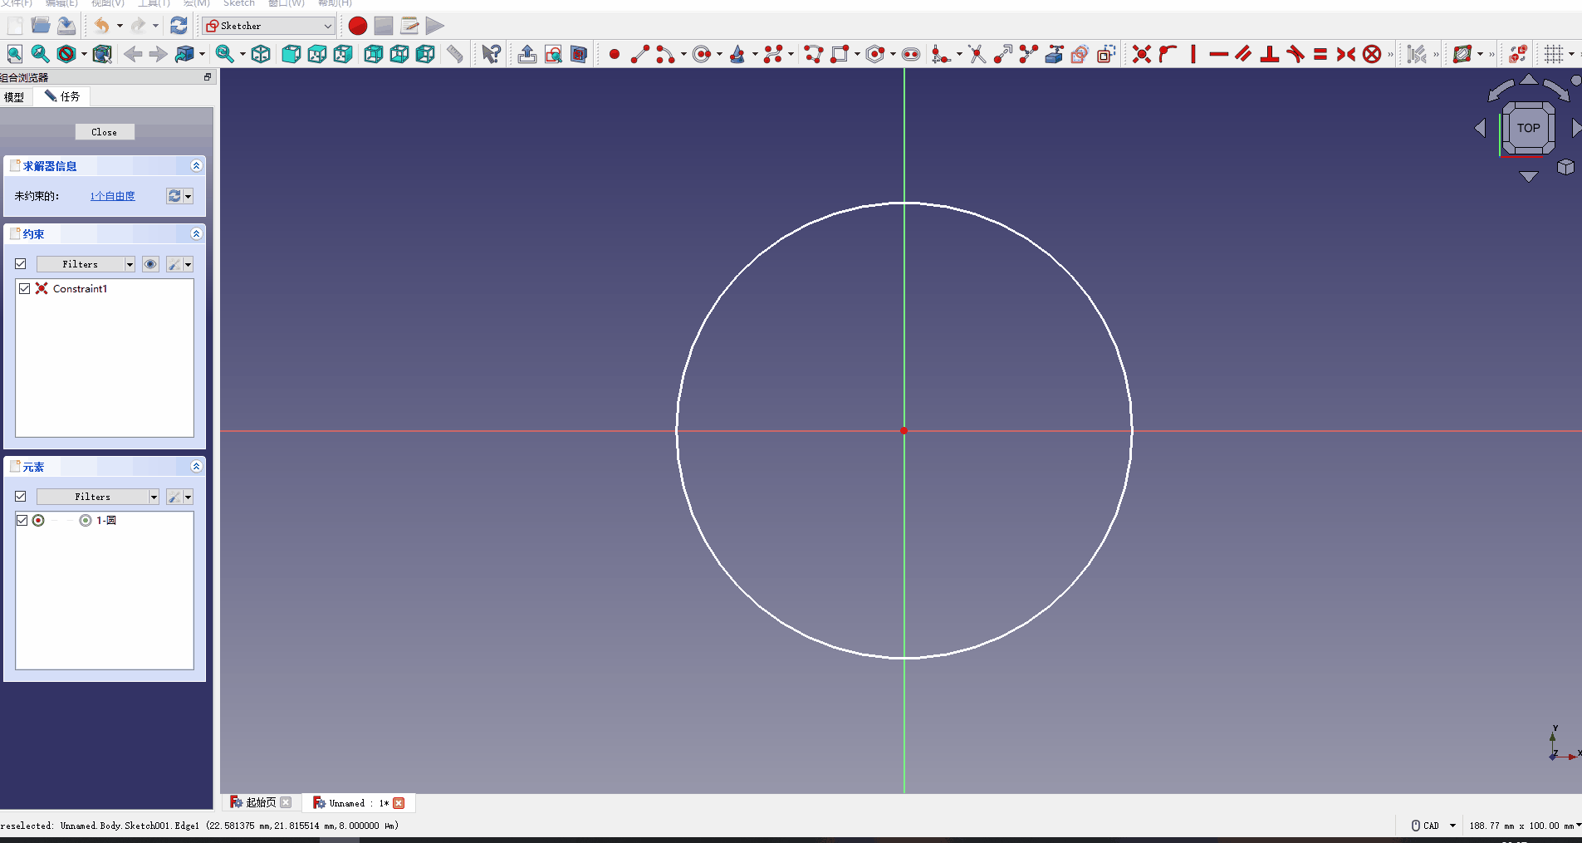The image size is (1582, 843).
Task: Select the External geometry tool
Action: pyautogui.click(x=1055, y=55)
